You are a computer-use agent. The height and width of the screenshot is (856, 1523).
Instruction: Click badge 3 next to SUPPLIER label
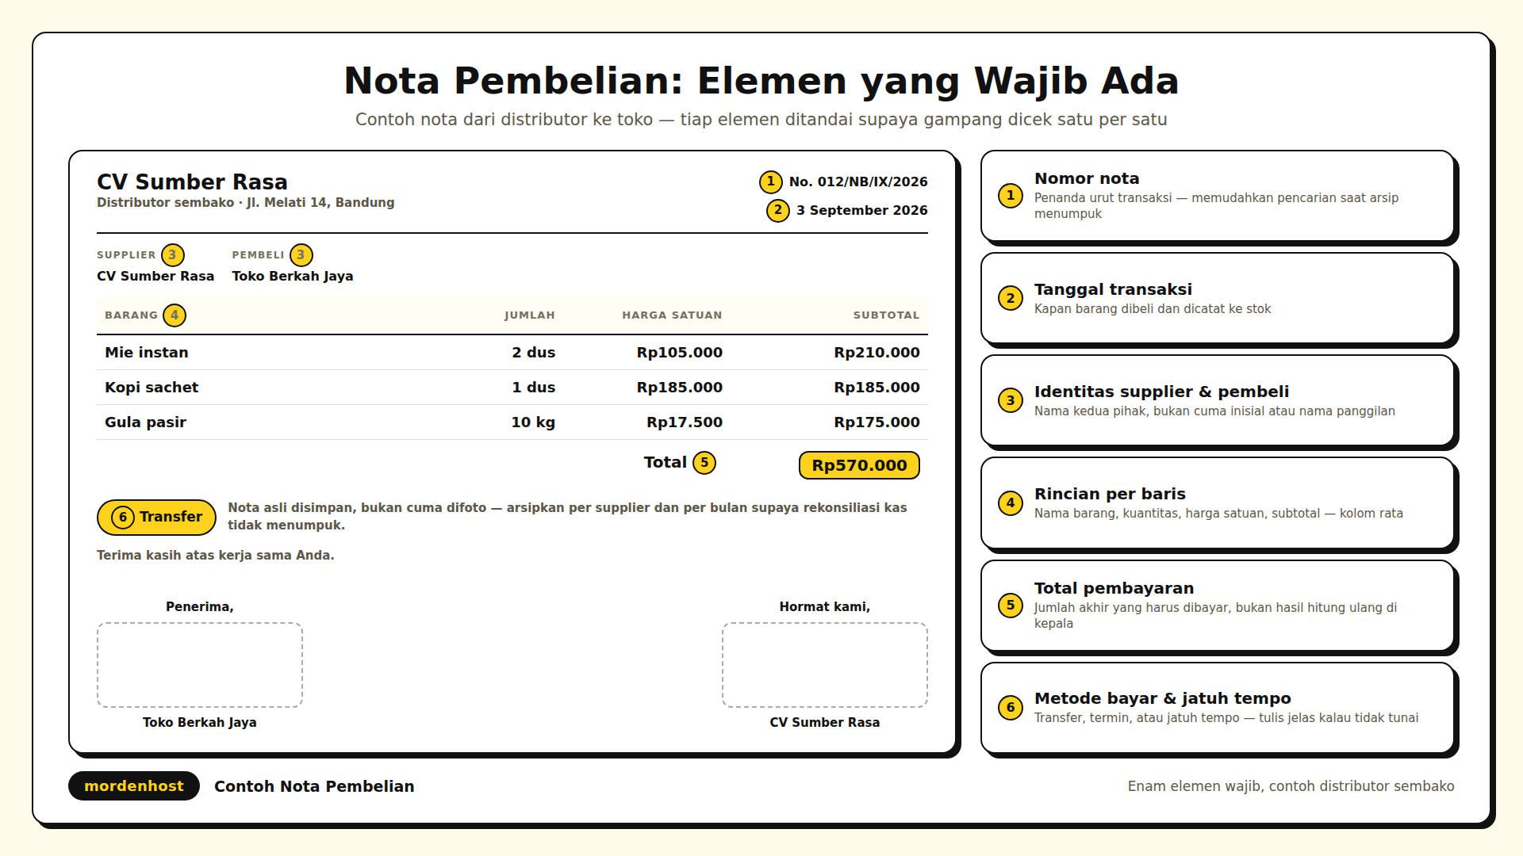173,255
